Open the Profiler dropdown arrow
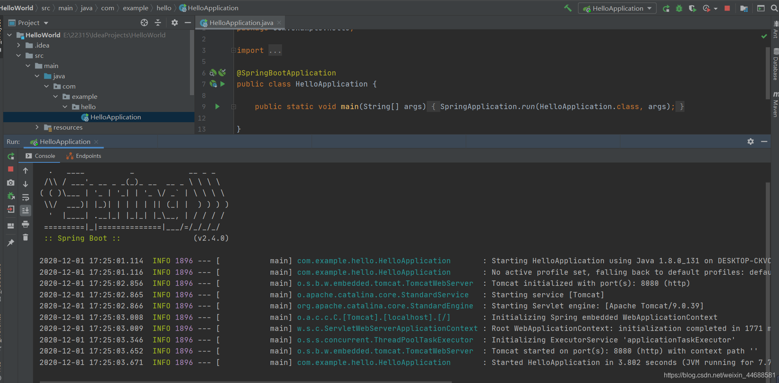Image resolution: width=779 pixels, height=383 pixels. click(716, 9)
